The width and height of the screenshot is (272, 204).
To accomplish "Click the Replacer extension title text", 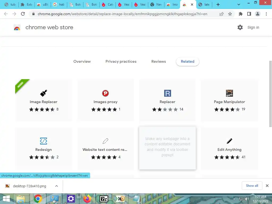I will [x=167, y=102].
